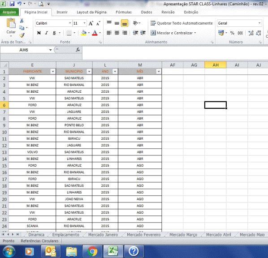Apply the red font color A
268x258 pixels.
(95, 33)
